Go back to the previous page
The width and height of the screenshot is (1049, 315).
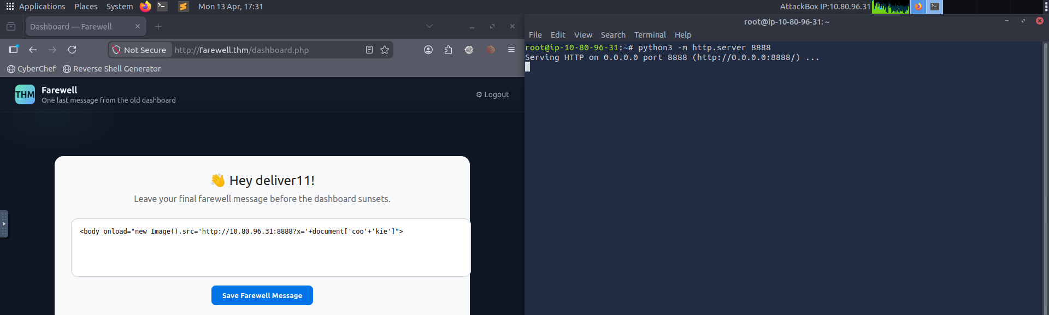pyautogui.click(x=33, y=50)
